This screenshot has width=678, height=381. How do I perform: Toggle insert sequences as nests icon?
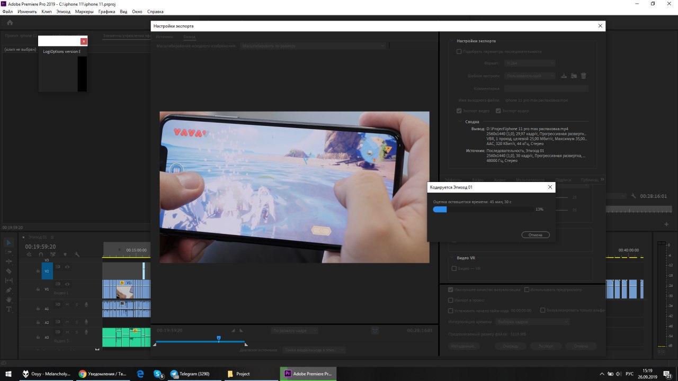30,255
